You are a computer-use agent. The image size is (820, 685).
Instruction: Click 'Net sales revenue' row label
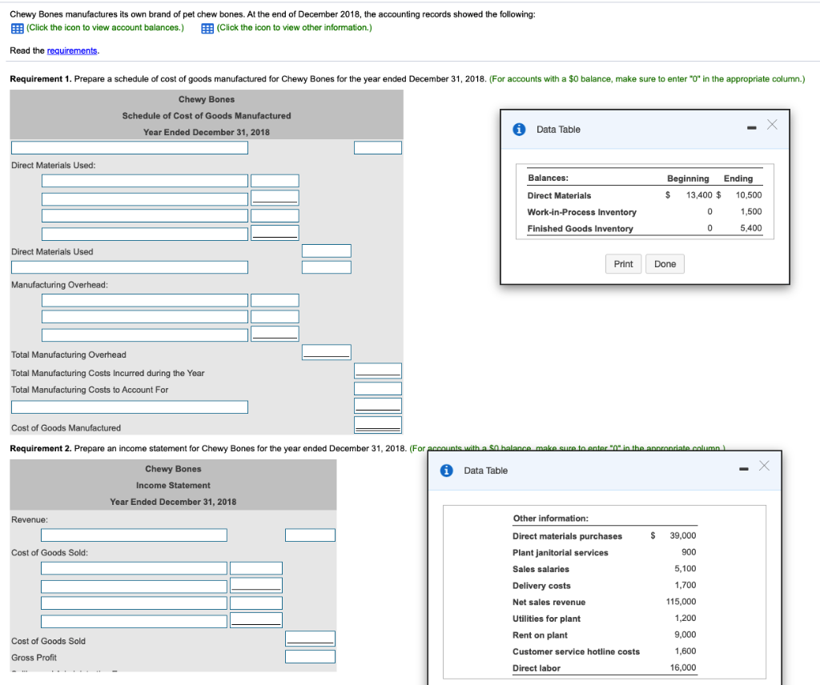[549, 602]
